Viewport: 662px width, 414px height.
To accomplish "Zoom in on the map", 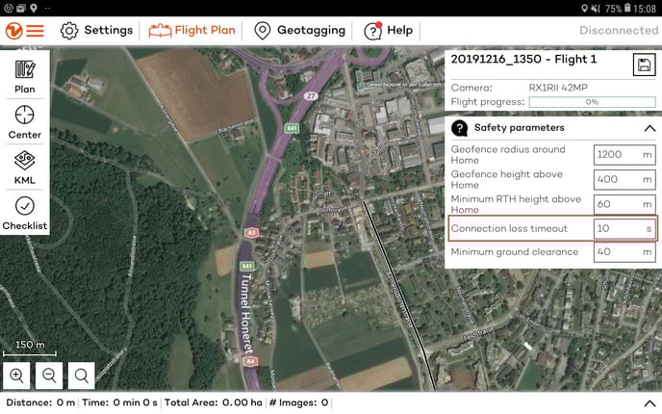I will (17, 375).
